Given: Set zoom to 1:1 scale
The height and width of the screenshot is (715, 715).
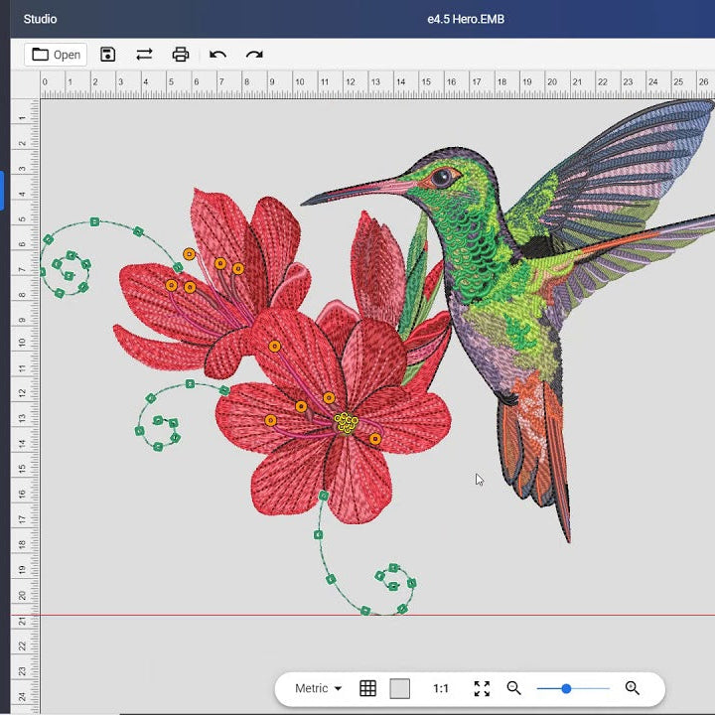Looking at the screenshot, I should pos(441,688).
